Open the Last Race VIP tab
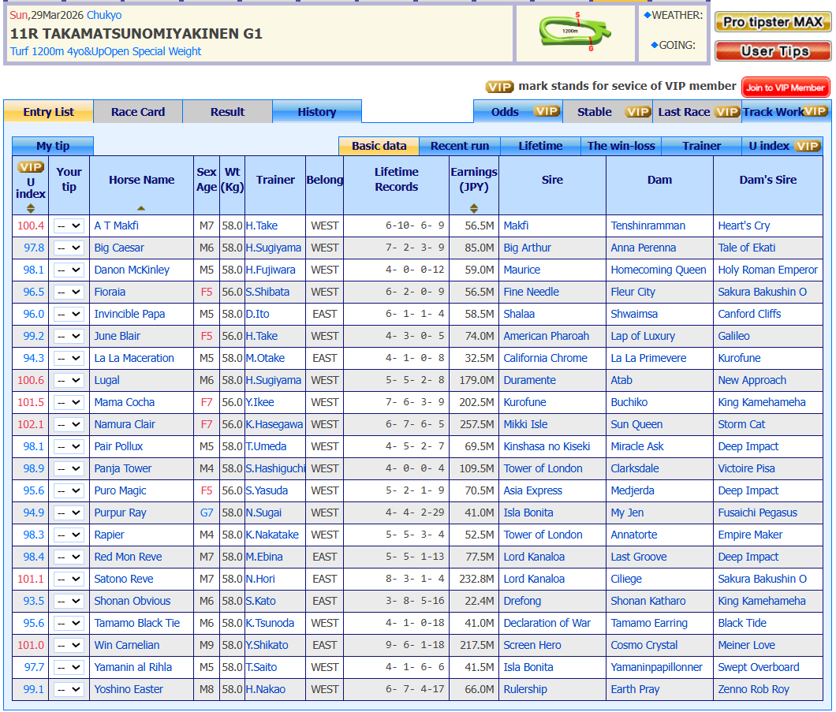The image size is (836, 712). tap(697, 112)
